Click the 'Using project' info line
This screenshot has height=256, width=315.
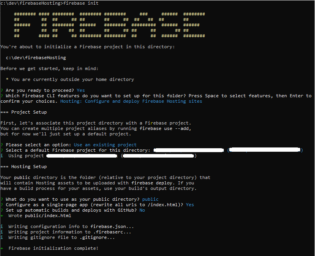(x=98, y=156)
